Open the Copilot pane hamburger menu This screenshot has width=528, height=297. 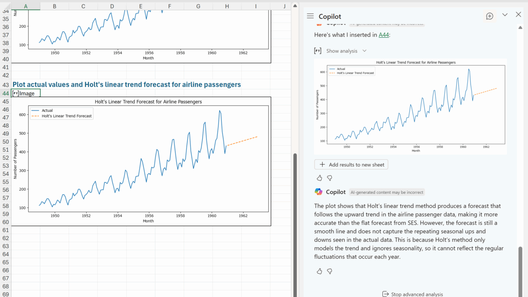pos(310,16)
